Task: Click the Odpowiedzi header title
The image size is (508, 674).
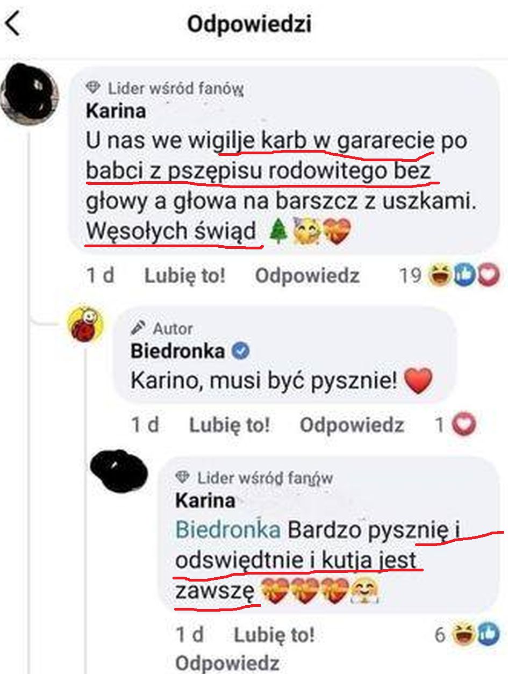Action: pyautogui.click(x=249, y=24)
